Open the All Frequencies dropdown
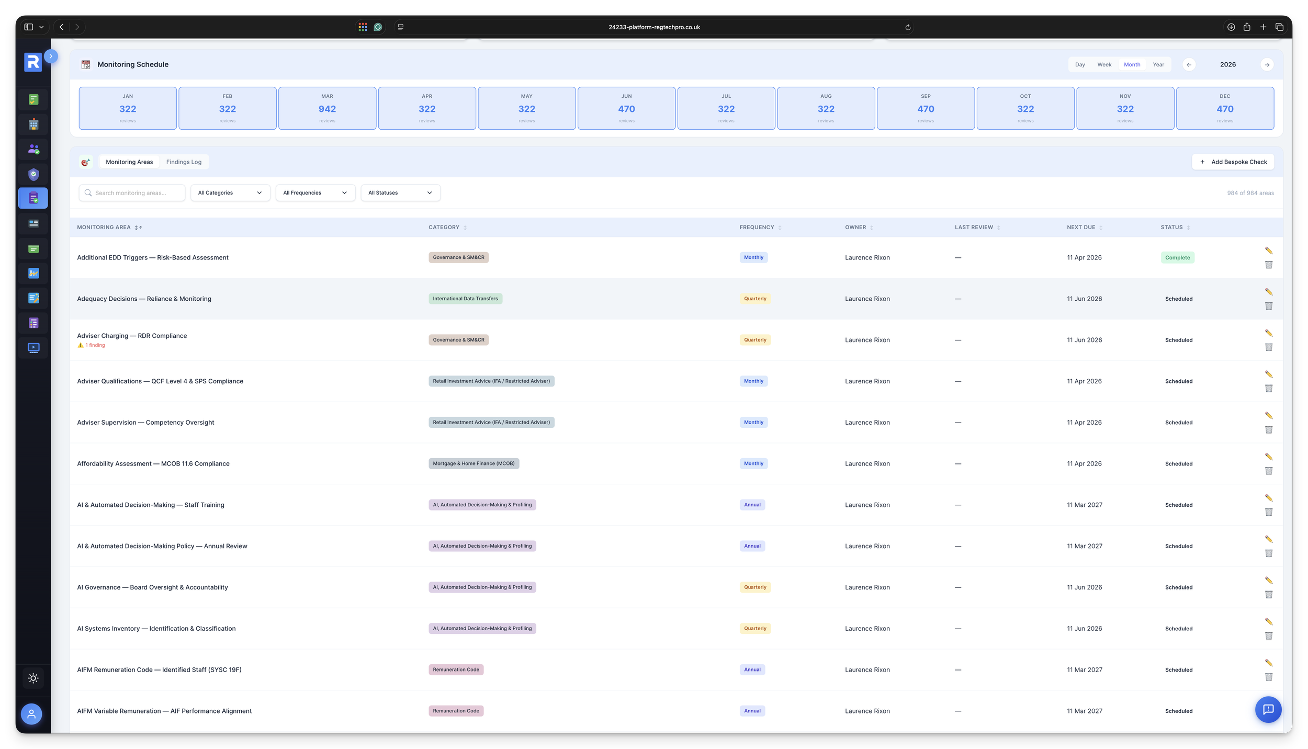The height and width of the screenshot is (749, 1308). click(314, 192)
